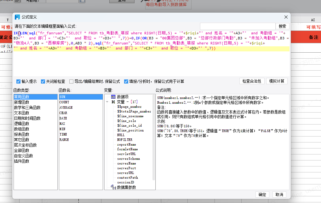Disable the 关闭前检查 checkbox
This screenshot has height=203, width=321.
tap(43, 81)
